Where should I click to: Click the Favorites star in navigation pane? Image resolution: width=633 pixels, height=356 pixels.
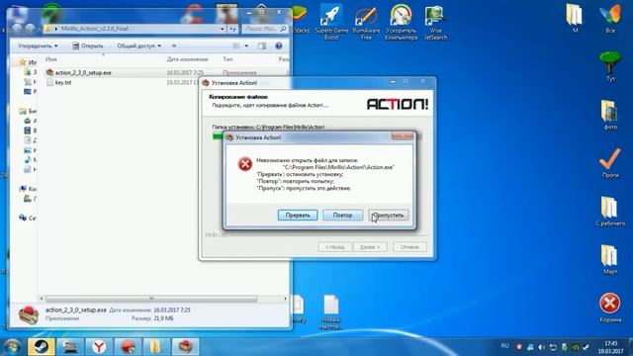pyautogui.click(x=23, y=62)
